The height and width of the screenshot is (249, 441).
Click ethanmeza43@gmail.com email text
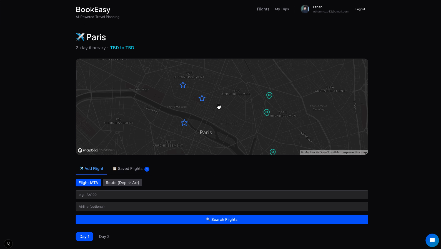click(x=331, y=12)
